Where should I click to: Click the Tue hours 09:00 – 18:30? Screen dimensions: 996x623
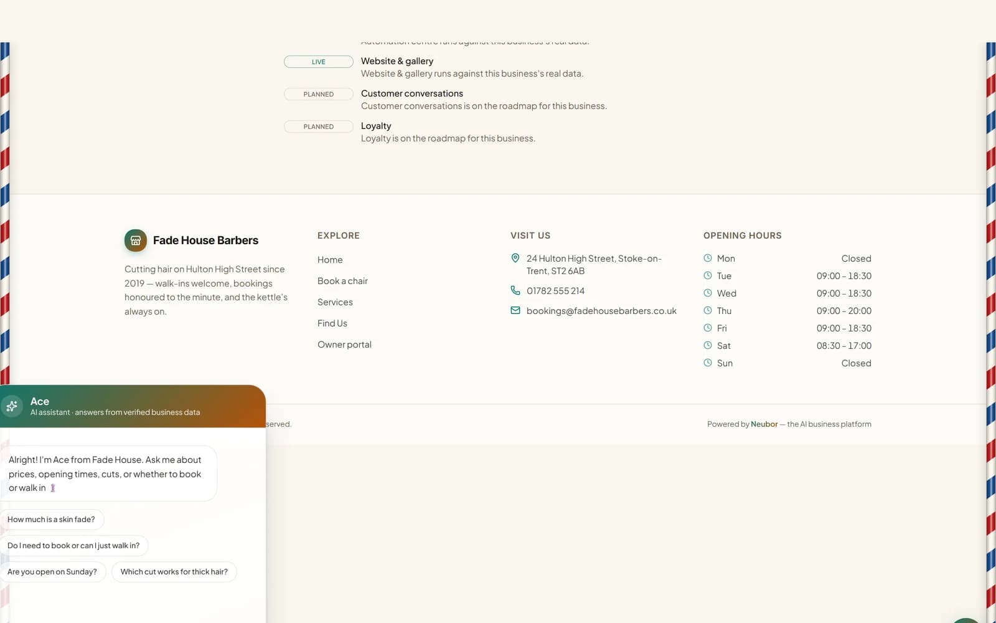pyautogui.click(x=844, y=276)
